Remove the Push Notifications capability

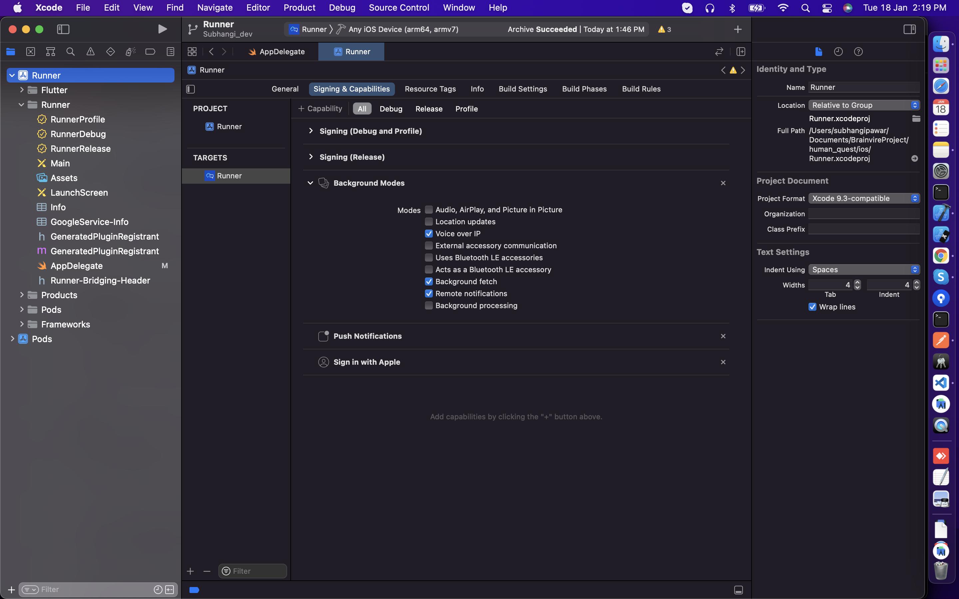coord(723,336)
